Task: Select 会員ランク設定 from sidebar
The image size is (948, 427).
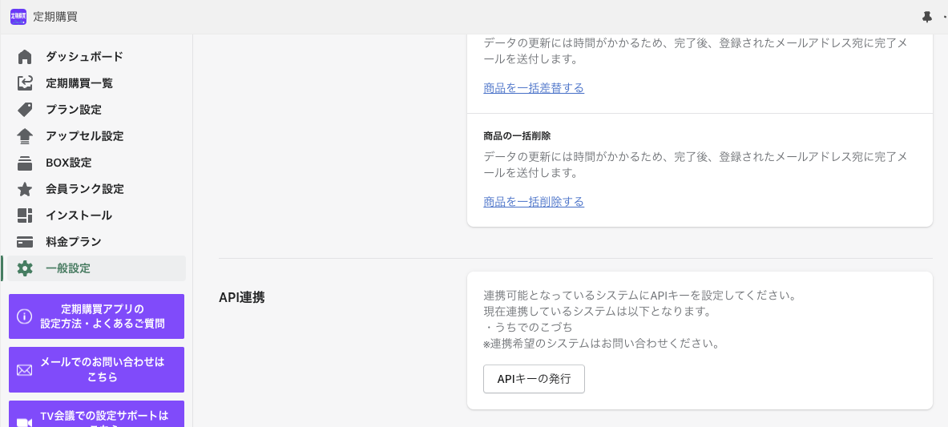Action: (85, 189)
